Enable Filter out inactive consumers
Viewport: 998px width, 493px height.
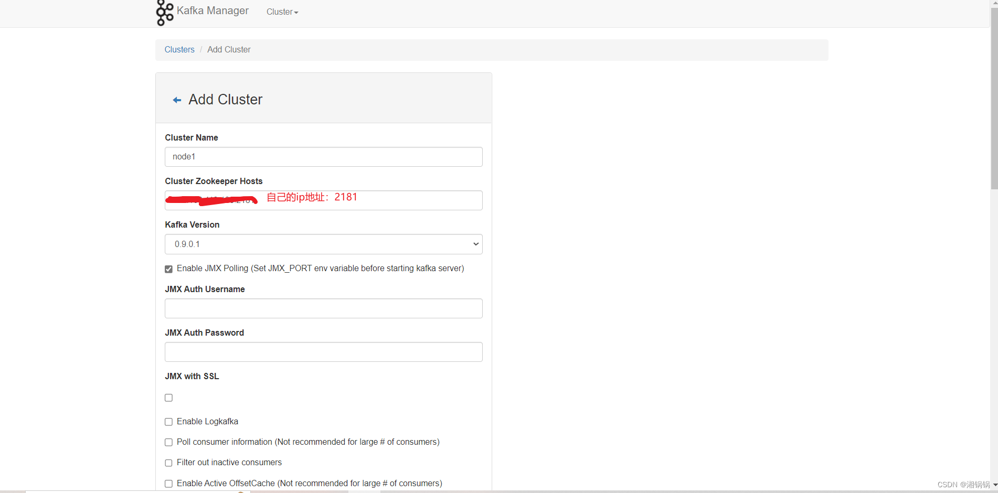pos(168,463)
